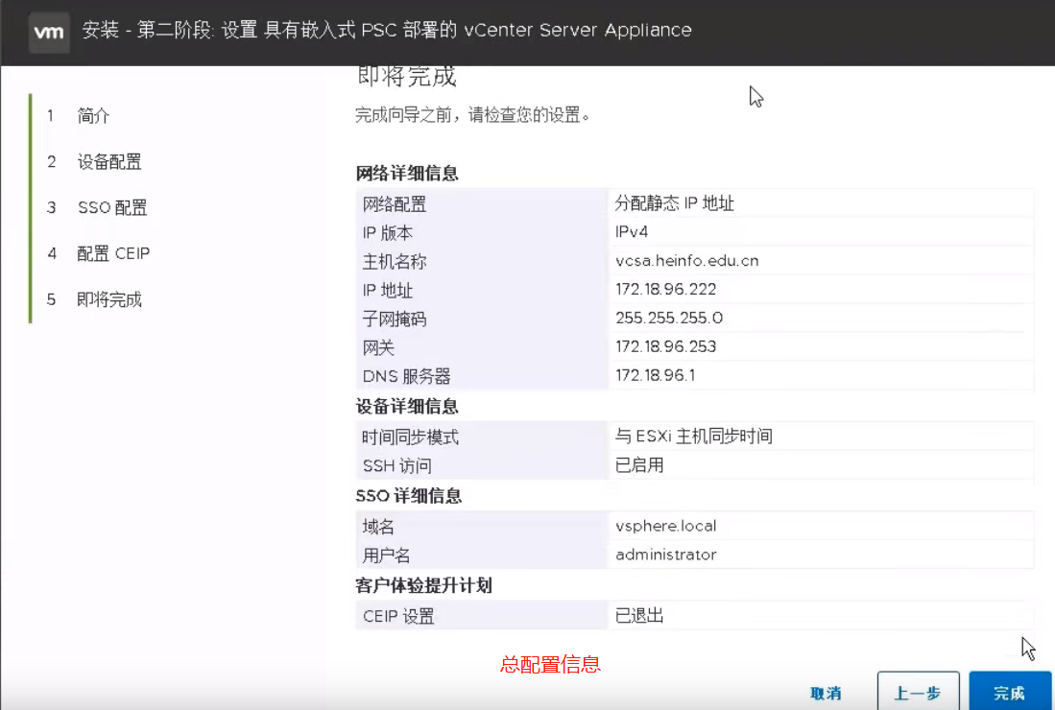Select gateway value 172.18.96.253
The width and height of the screenshot is (1055, 710).
click(665, 346)
